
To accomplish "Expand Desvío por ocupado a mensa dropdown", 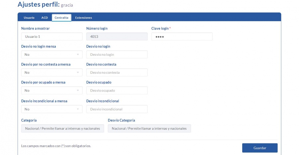I will (51, 90).
